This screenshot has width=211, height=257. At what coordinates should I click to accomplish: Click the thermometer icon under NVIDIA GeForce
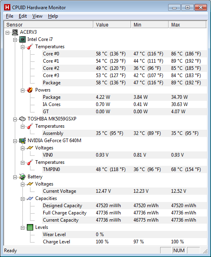(30, 162)
